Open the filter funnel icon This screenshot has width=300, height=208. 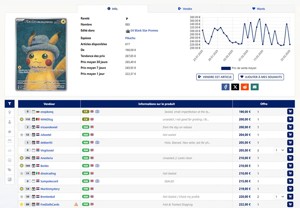coord(10,104)
